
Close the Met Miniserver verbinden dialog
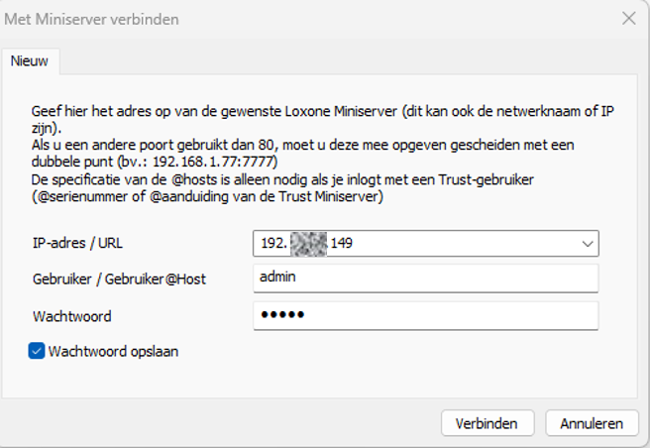pos(628,18)
